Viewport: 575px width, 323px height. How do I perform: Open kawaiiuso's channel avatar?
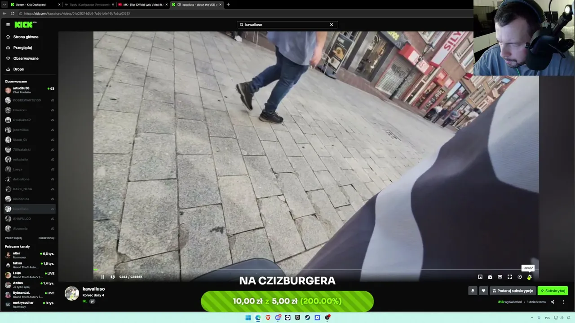[72, 293]
